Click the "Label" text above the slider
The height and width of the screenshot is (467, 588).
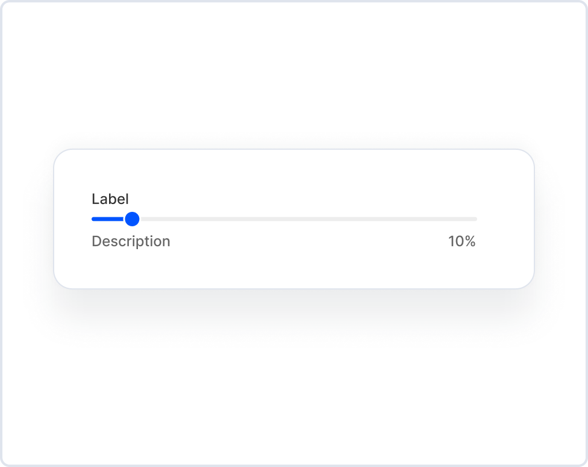pos(110,199)
